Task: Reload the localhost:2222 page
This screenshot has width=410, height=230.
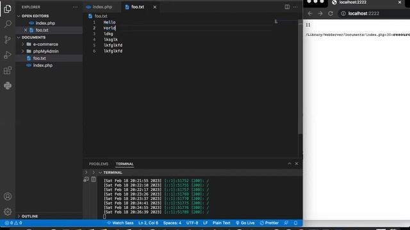Action: click(x=331, y=13)
